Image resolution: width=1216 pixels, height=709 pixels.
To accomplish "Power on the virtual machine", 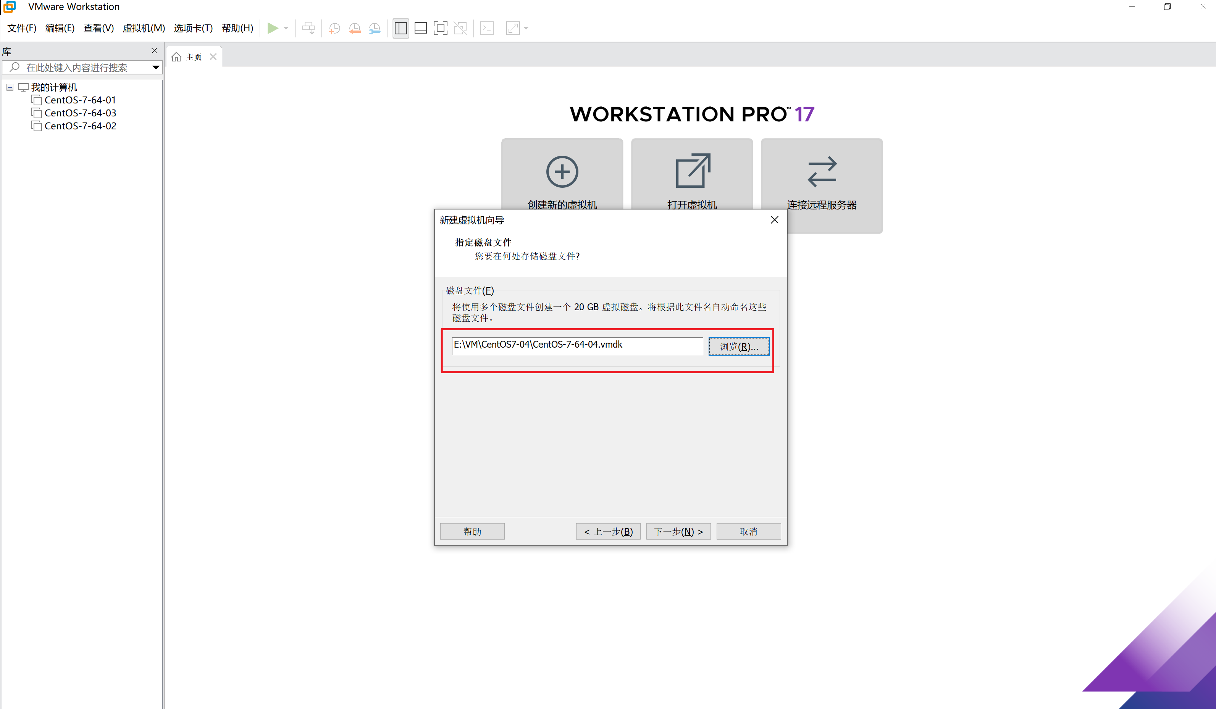I will [274, 28].
